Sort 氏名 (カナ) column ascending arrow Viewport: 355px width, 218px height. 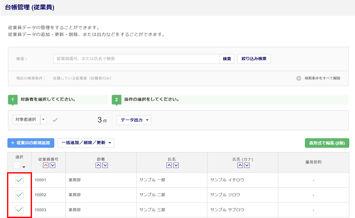[x=240, y=166]
